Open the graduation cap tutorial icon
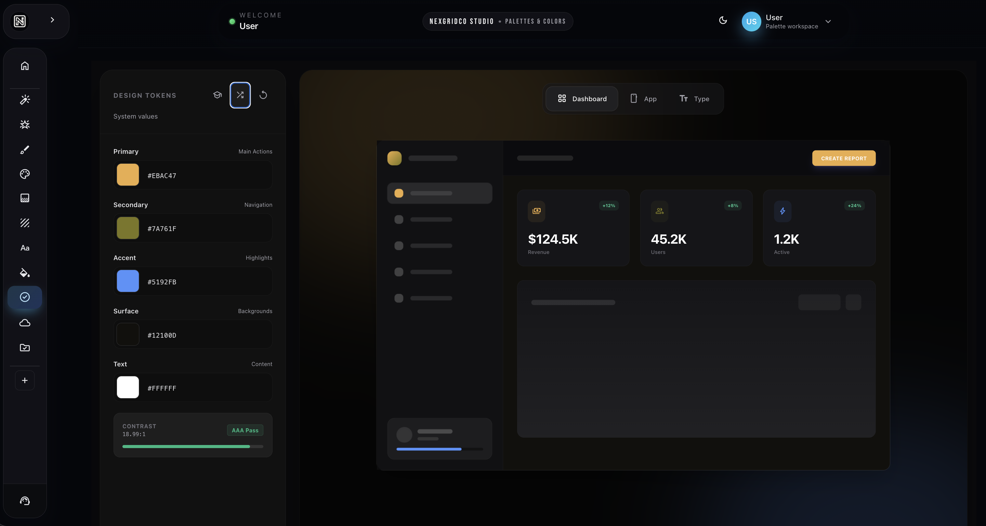 (218, 95)
